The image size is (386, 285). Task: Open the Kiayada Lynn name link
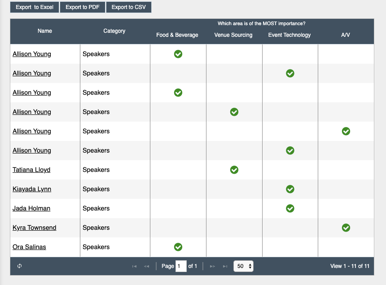32,189
